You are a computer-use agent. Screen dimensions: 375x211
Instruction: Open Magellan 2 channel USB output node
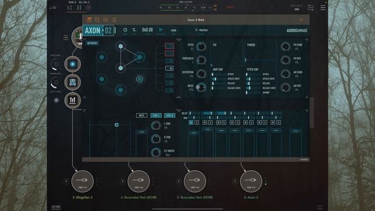pos(82,181)
